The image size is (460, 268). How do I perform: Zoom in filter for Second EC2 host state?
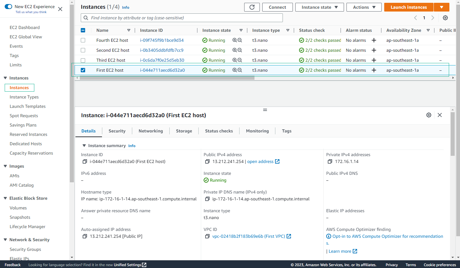(235, 50)
